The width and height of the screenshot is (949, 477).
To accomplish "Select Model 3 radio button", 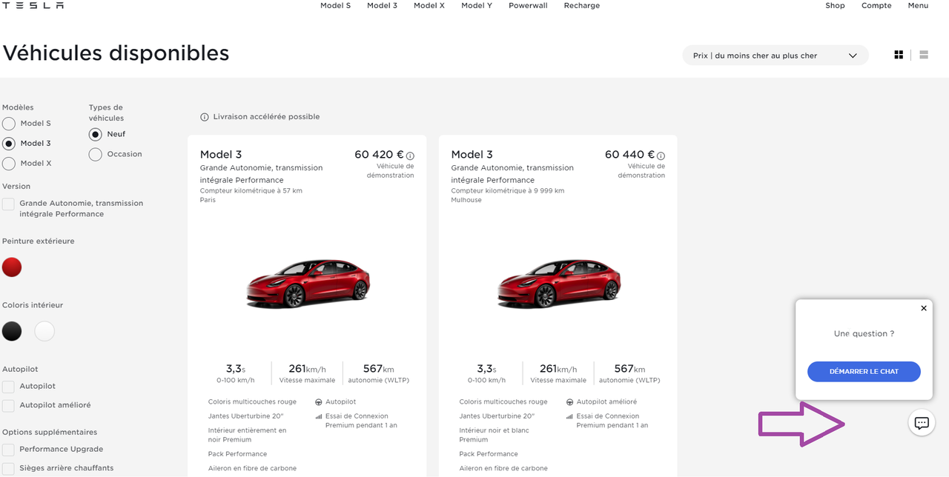I will pyautogui.click(x=9, y=144).
